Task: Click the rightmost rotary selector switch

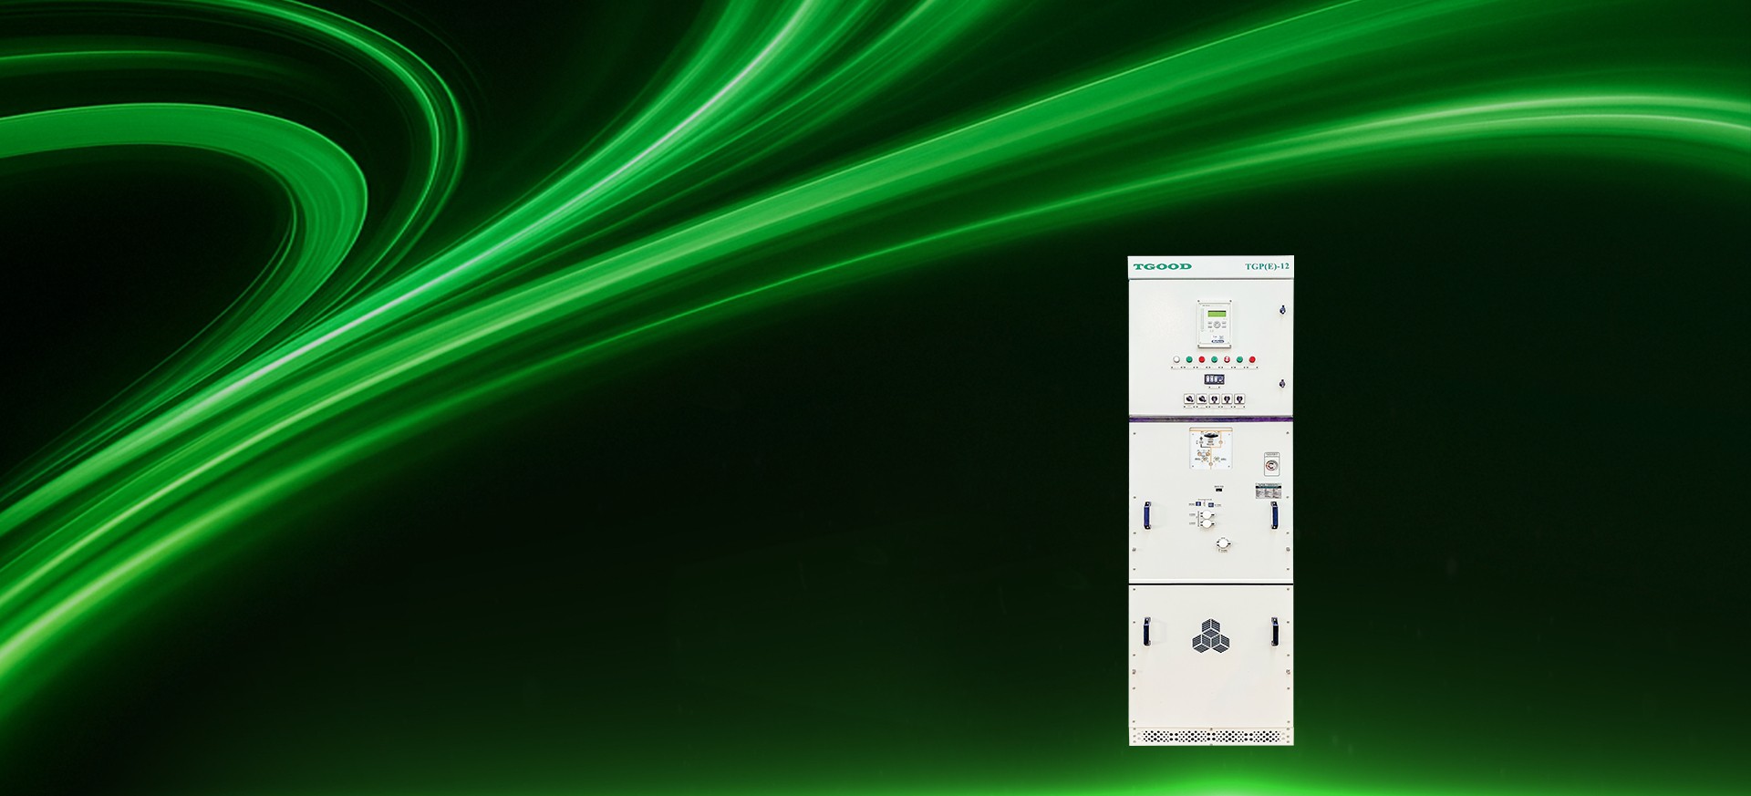Action: point(1239,399)
